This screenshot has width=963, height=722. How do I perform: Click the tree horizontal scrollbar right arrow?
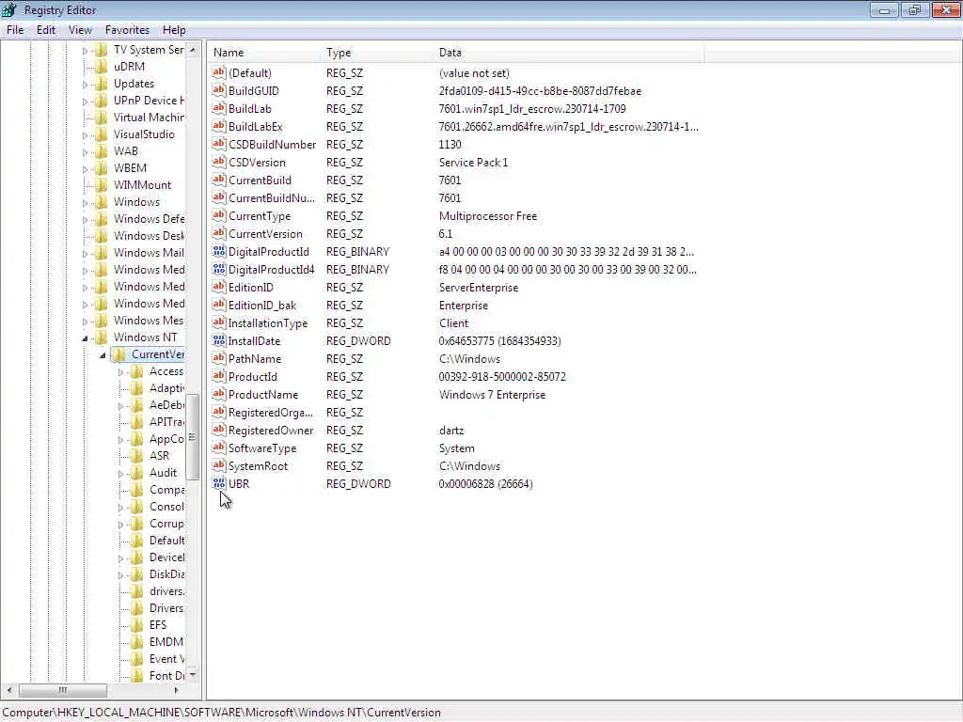click(x=177, y=690)
